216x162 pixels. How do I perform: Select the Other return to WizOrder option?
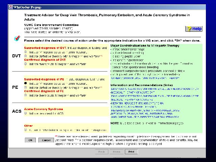[26, 130]
